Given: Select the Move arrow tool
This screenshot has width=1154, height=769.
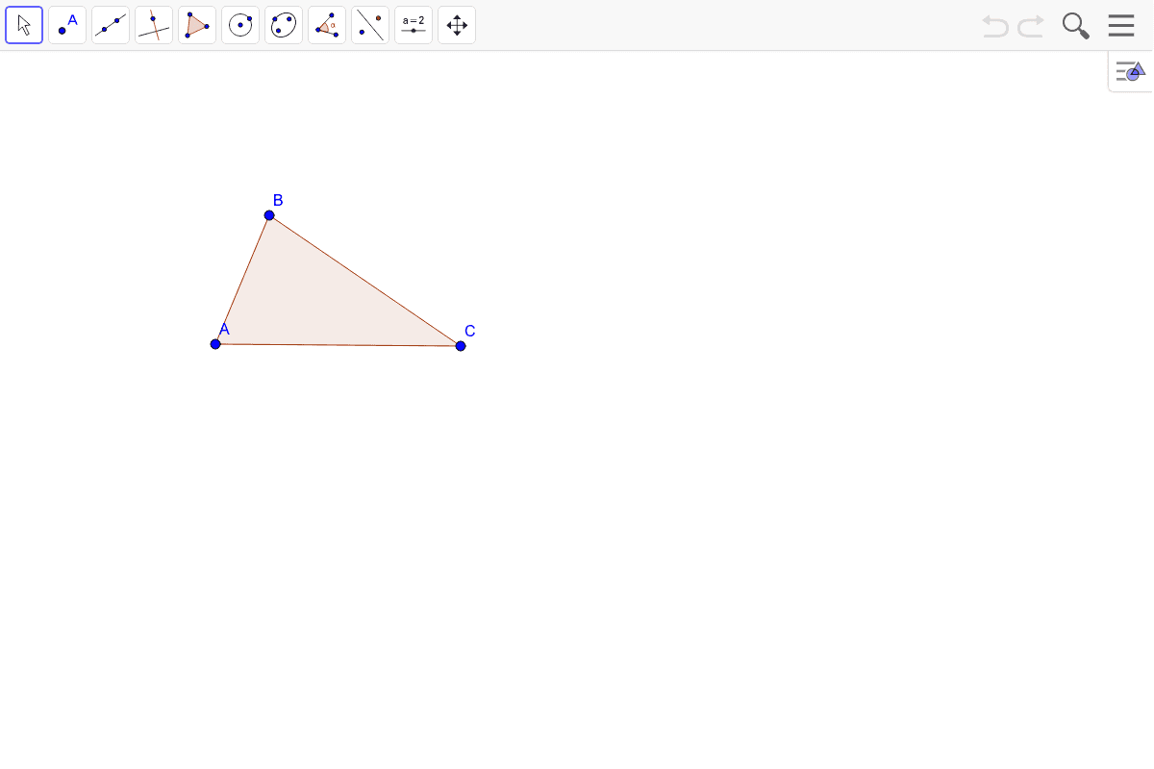Looking at the screenshot, I should [24, 25].
